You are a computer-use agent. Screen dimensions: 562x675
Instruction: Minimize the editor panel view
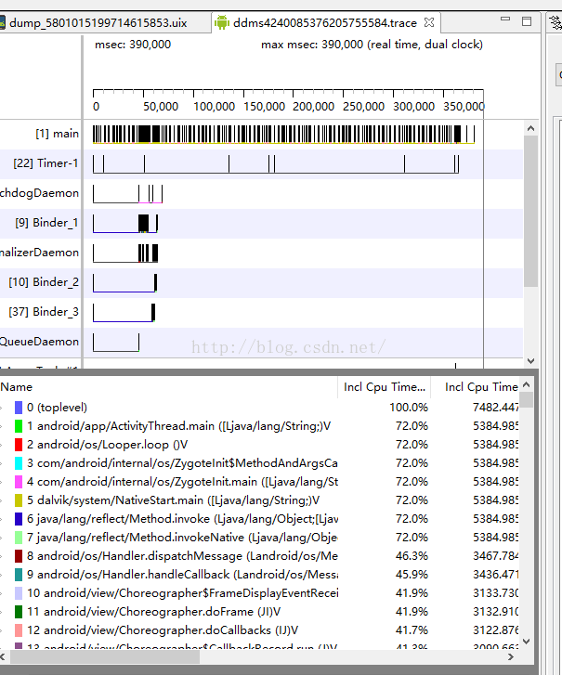505,19
